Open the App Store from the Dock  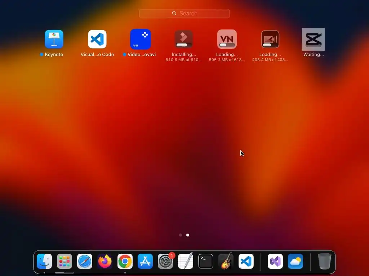click(145, 261)
